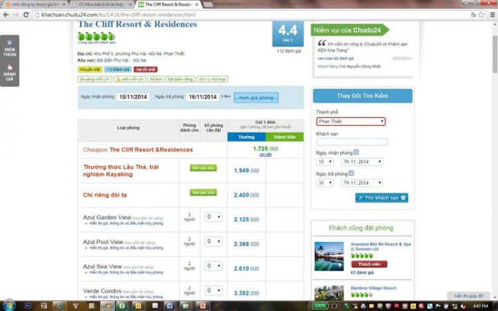
Task: Click Gửi yêu cầu for Thưởng thức Lẩu Thả
Action: [203, 168]
